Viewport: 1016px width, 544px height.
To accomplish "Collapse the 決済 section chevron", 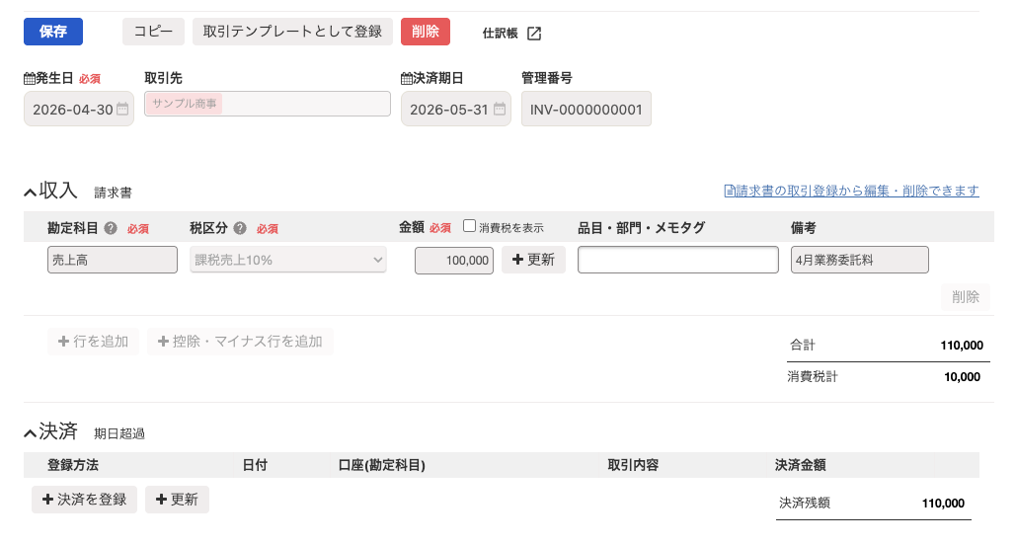I will point(30,433).
